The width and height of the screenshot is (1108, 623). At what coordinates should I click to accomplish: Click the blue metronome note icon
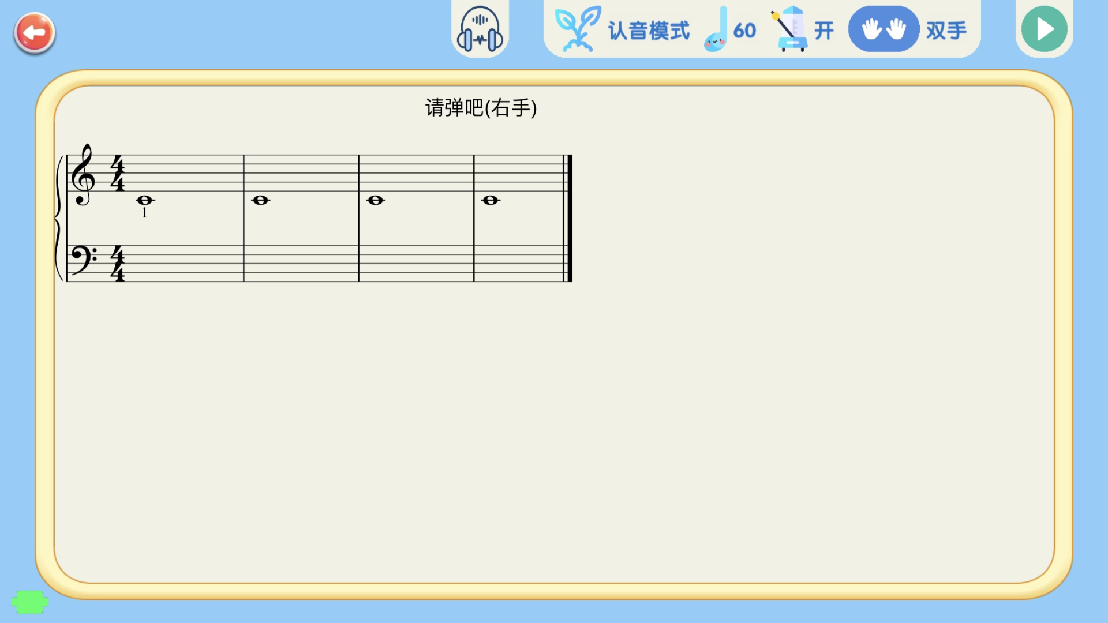tap(714, 30)
